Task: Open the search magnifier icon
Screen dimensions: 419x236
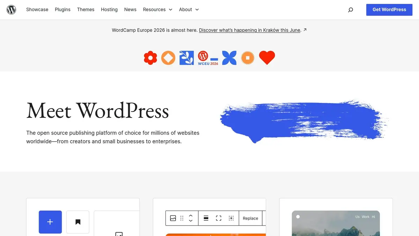Action: pos(351,10)
